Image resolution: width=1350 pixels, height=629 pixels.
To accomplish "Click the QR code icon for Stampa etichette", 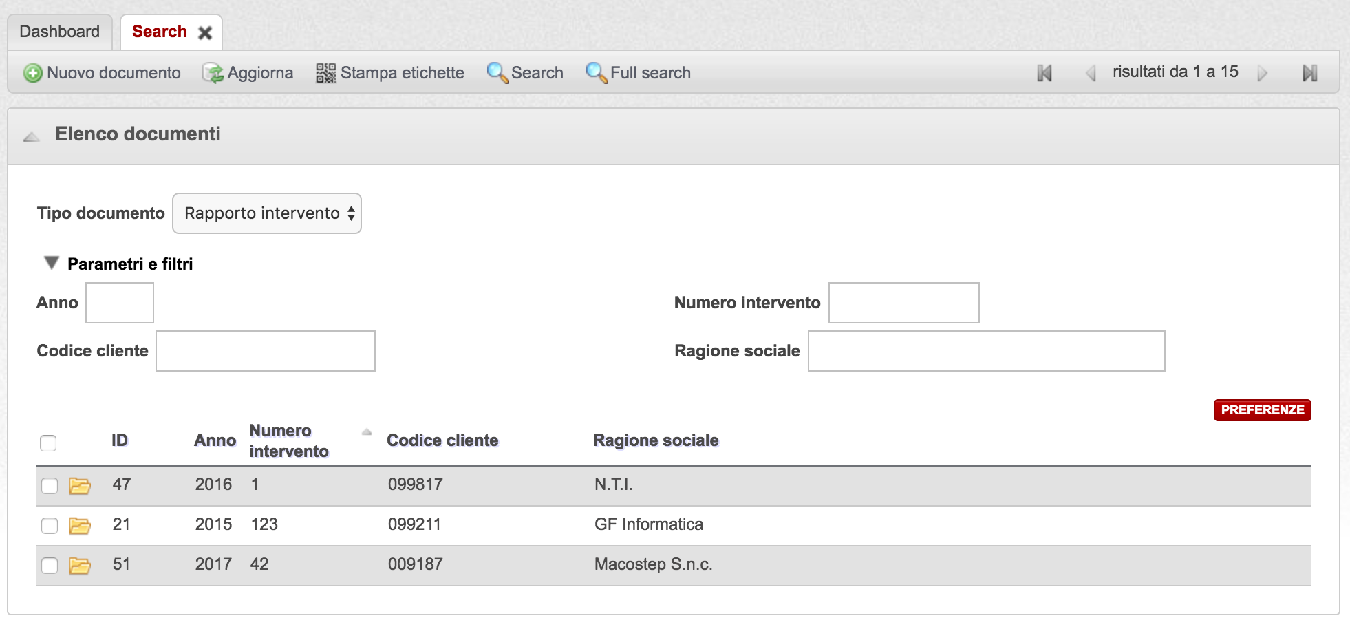I will point(326,73).
